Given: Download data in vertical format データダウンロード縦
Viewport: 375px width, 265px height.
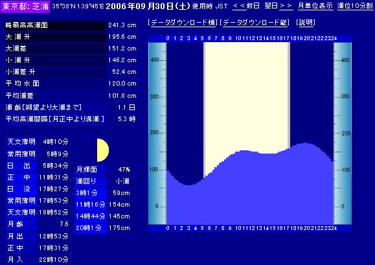Looking at the screenshot, I should pyautogui.click(x=255, y=23).
